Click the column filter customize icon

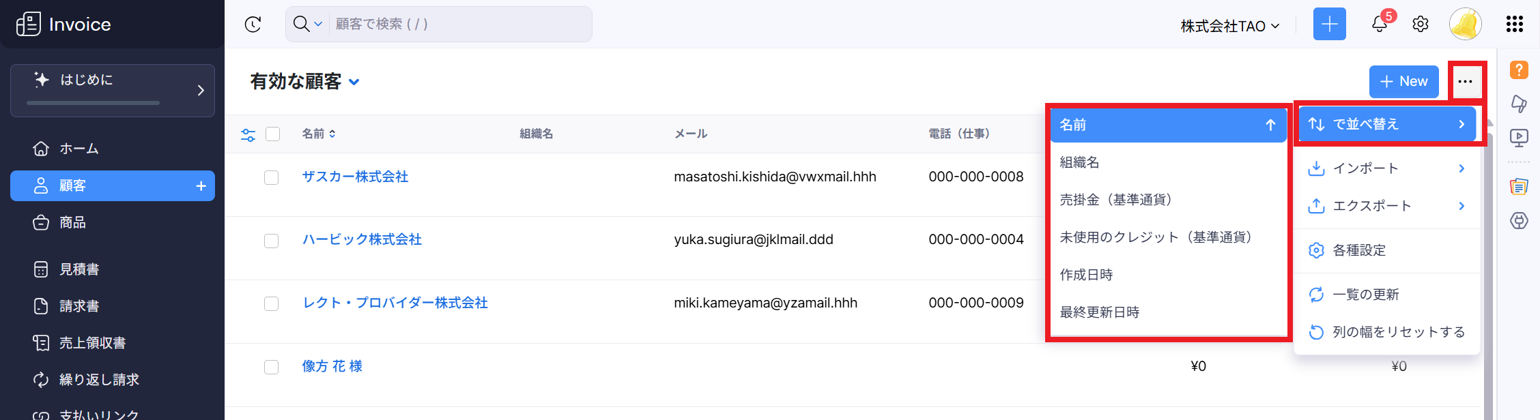[248, 134]
